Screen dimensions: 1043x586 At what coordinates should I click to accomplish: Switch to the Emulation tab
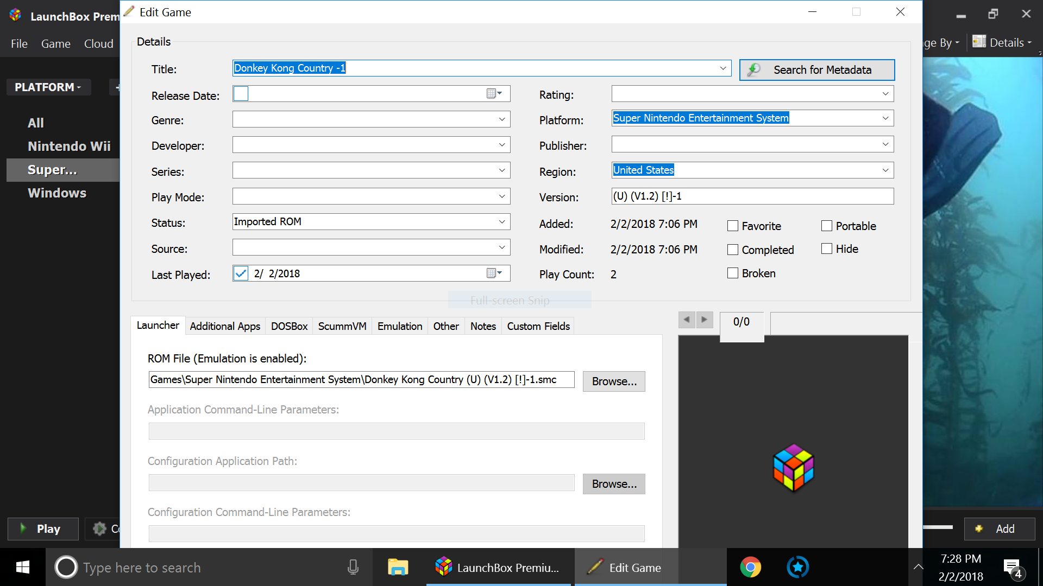tap(400, 326)
